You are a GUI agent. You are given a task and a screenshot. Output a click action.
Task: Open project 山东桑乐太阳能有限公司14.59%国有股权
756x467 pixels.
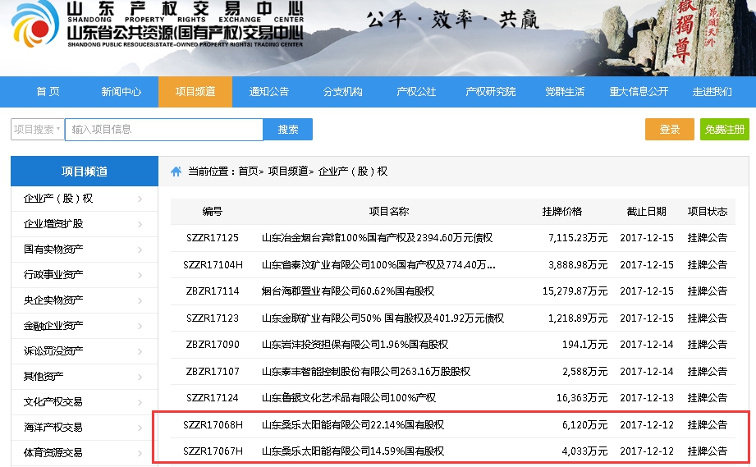(x=352, y=451)
